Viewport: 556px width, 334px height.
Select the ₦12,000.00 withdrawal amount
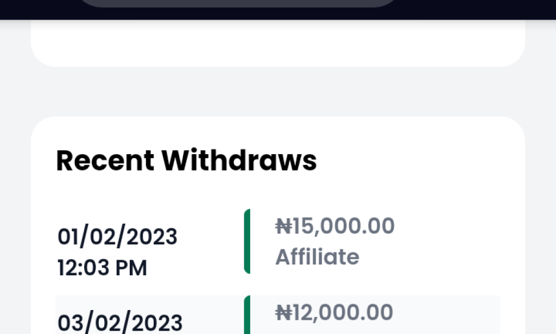click(333, 311)
